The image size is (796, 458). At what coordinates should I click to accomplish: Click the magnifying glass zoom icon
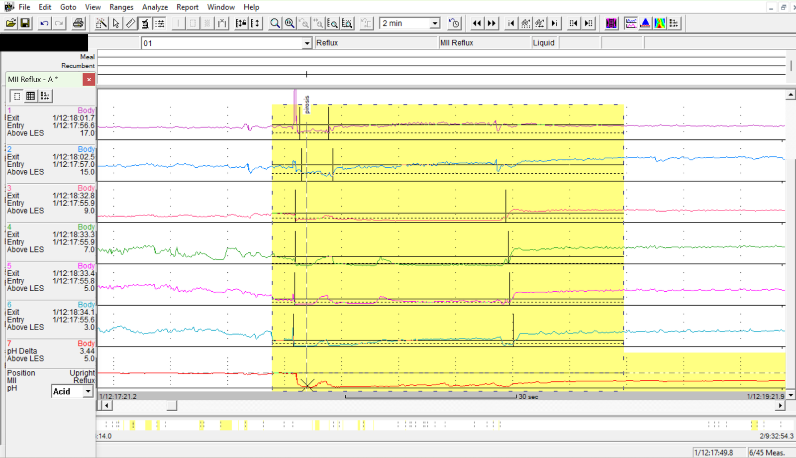pos(275,23)
